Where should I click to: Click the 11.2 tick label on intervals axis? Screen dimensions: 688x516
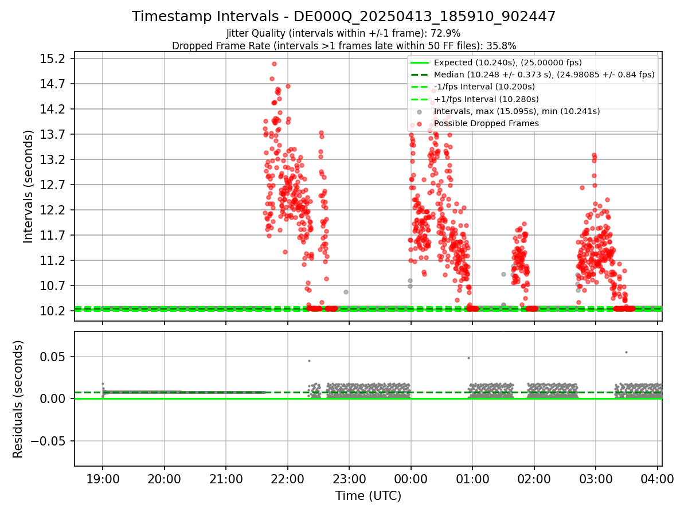[x=54, y=261]
